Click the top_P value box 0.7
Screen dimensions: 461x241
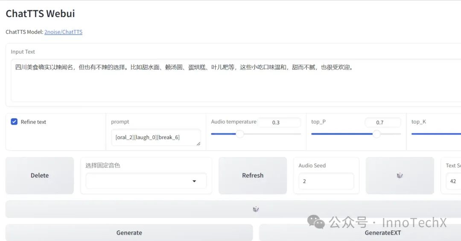coord(382,122)
